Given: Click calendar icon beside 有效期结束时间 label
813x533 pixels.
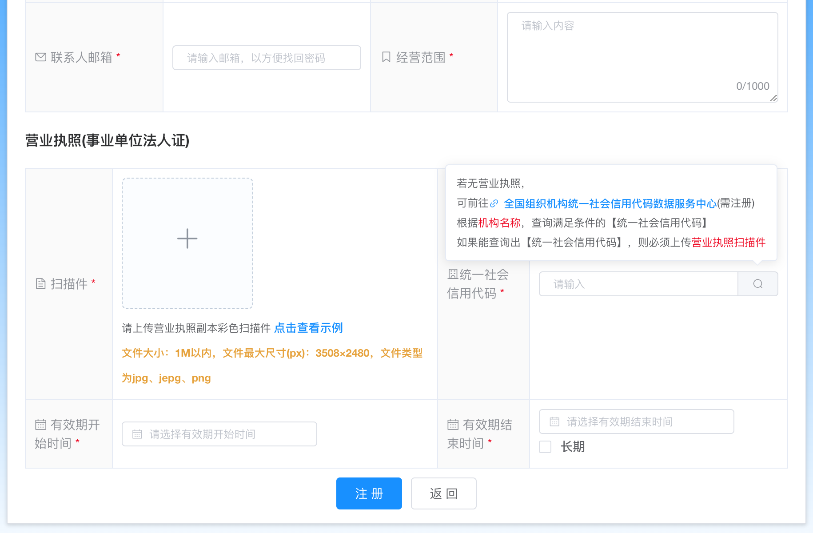Looking at the screenshot, I should (x=453, y=425).
